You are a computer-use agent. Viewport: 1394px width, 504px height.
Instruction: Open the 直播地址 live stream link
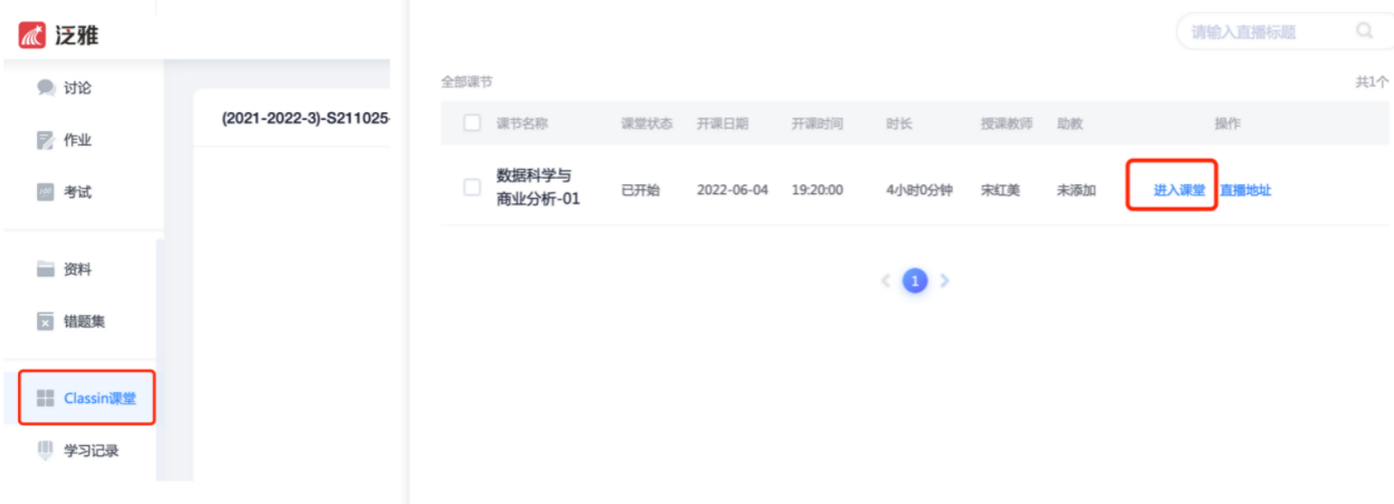1246,191
